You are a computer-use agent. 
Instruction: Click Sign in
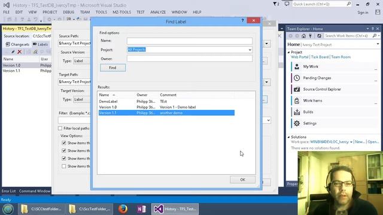coord(363,13)
